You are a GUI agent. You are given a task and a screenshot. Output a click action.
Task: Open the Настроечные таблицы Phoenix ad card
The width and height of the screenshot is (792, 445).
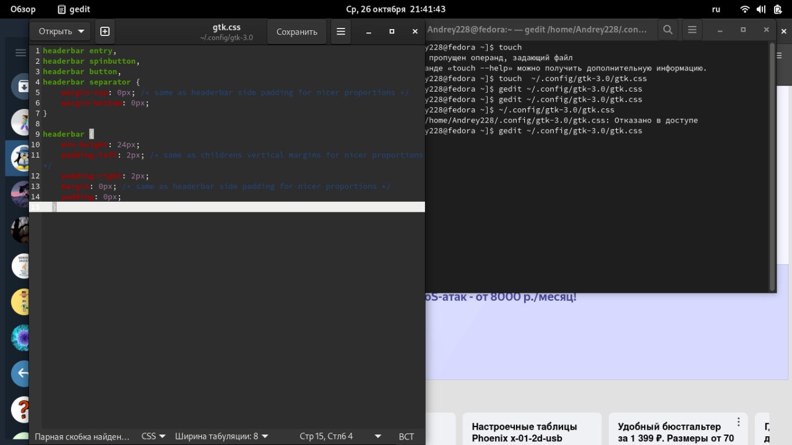(x=532, y=429)
